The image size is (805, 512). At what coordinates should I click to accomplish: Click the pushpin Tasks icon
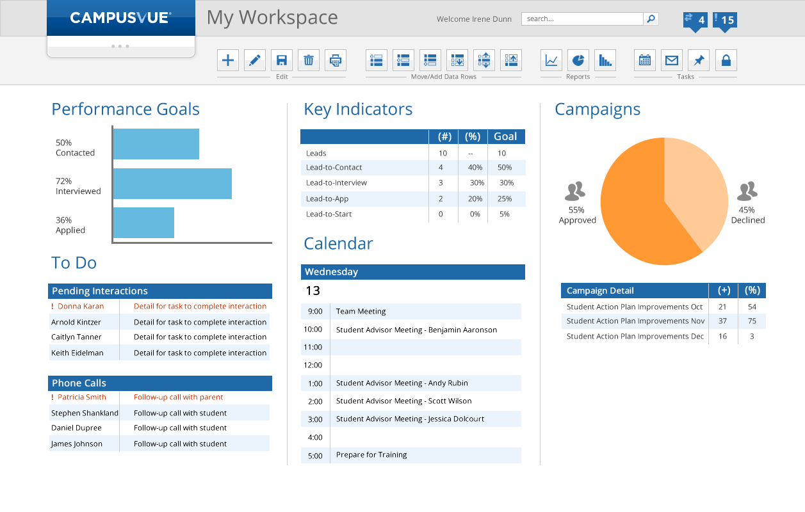(x=699, y=60)
